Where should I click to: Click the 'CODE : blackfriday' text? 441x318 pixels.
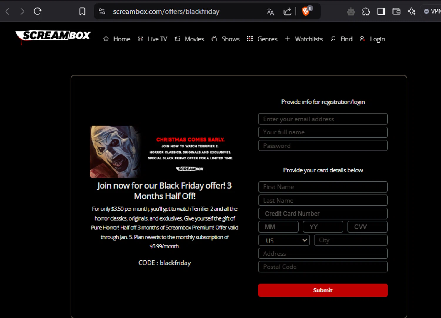(165, 263)
